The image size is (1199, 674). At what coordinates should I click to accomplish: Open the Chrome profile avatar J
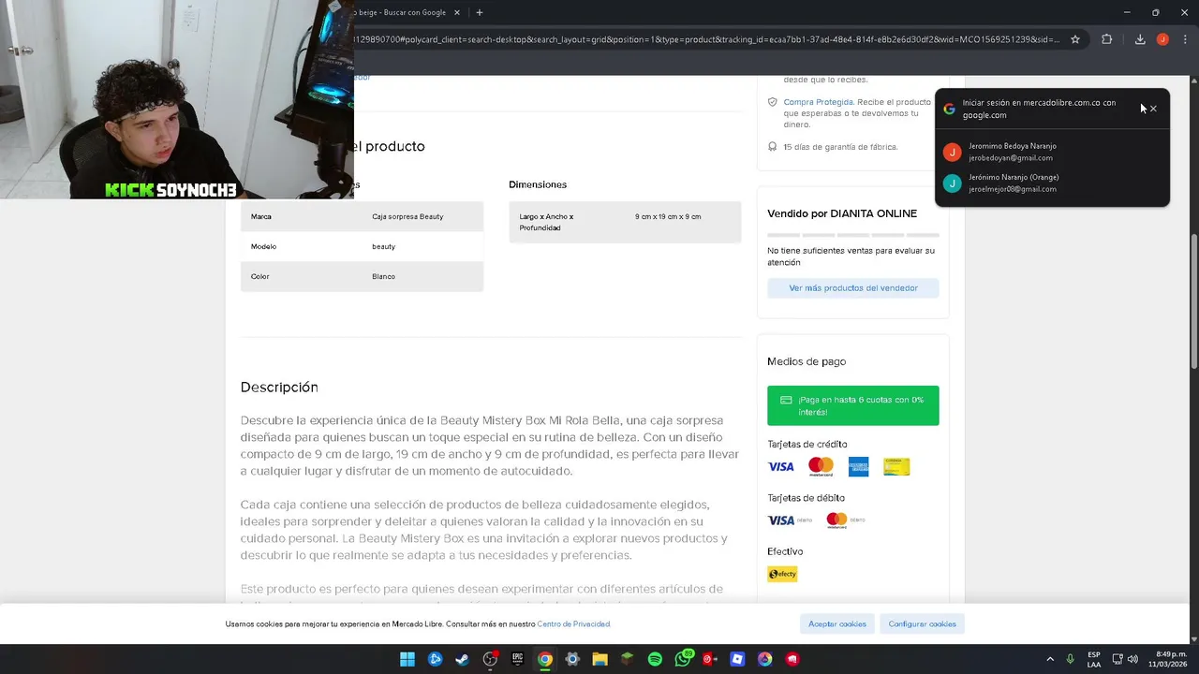click(x=1162, y=39)
